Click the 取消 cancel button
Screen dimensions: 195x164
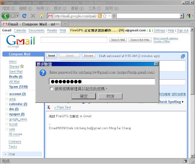[x=110, y=96]
